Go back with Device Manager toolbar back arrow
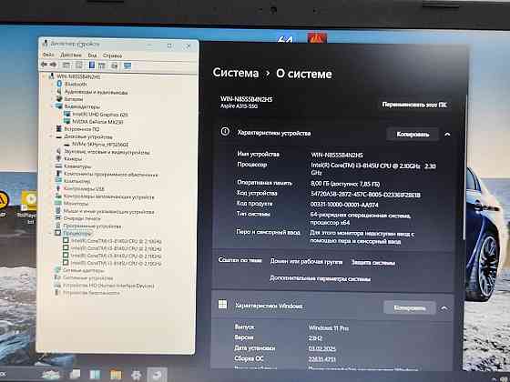This screenshot has height=382, width=510. pyautogui.click(x=44, y=65)
